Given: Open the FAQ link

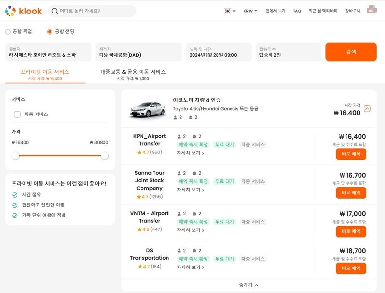Looking at the screenshot, I should click(297, 11).
